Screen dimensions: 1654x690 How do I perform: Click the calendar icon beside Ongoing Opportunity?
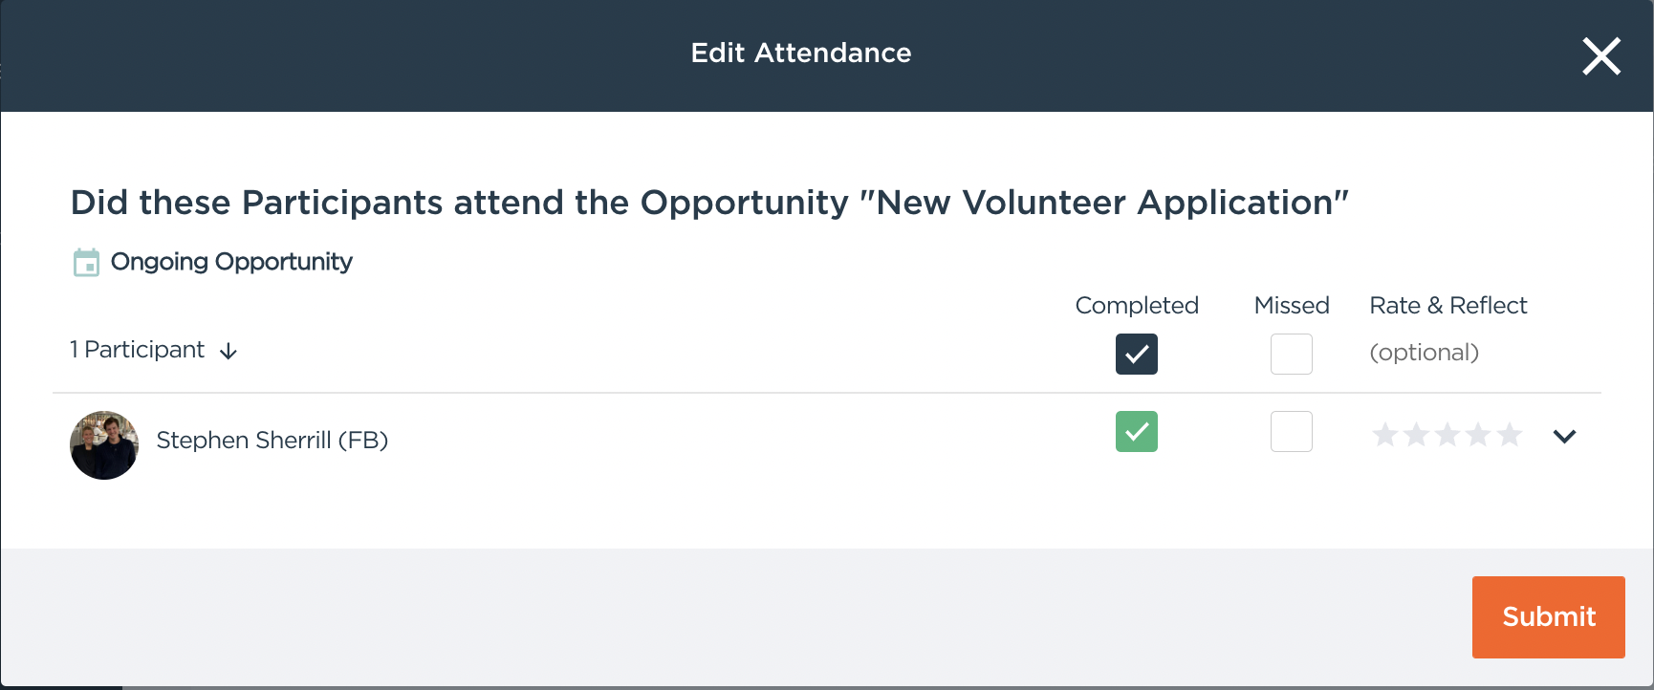(x=86, y=262)
